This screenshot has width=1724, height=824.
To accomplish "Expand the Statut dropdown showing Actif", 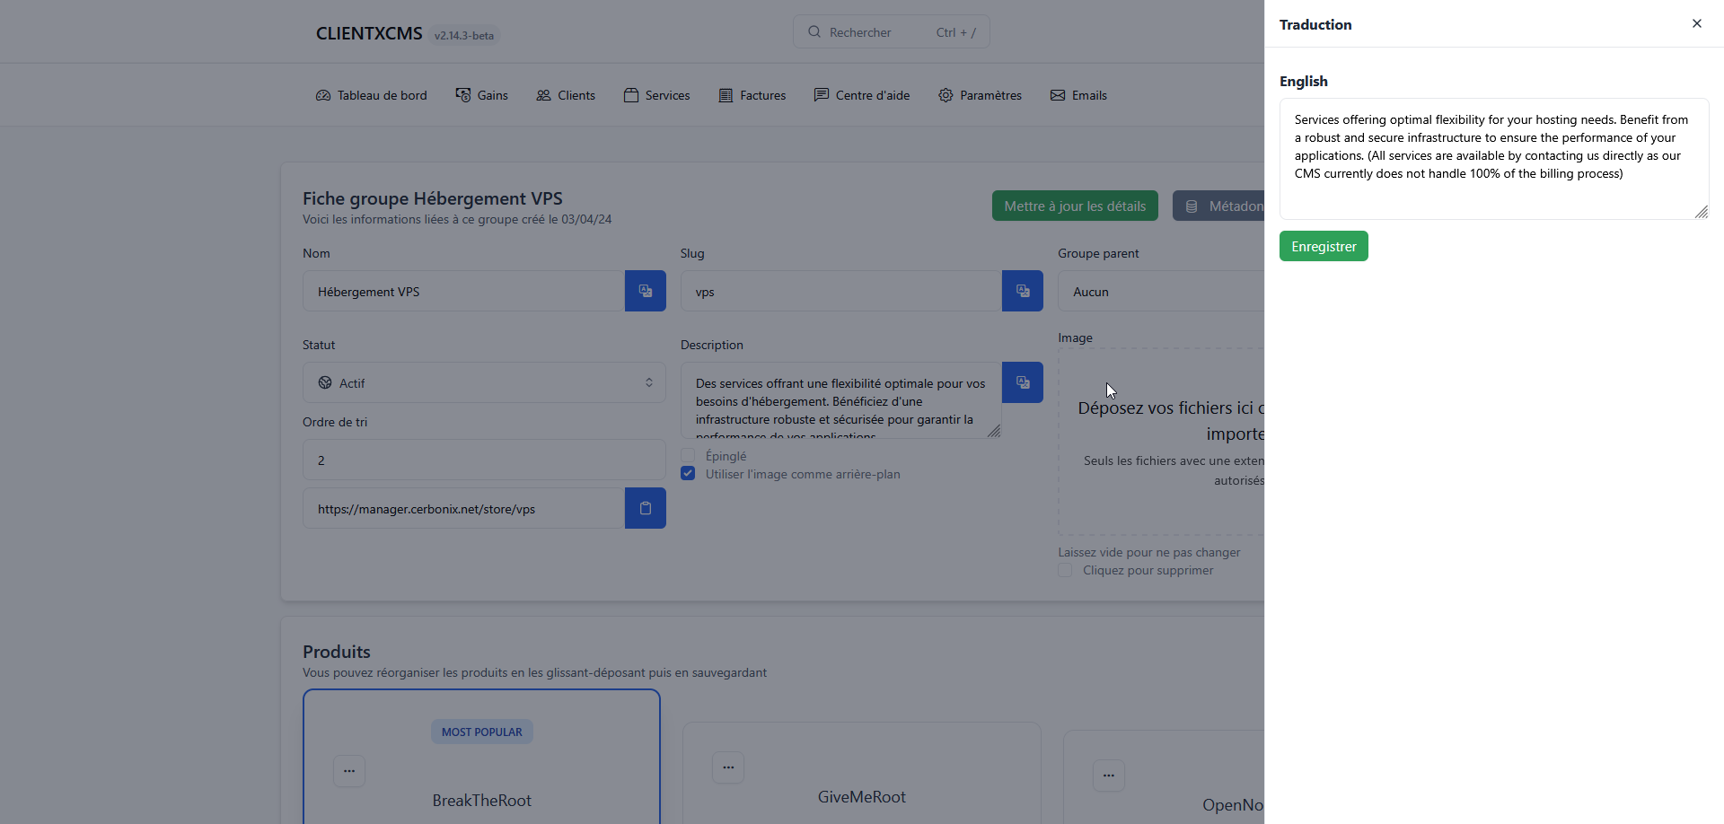I will [x=484, y=383].
